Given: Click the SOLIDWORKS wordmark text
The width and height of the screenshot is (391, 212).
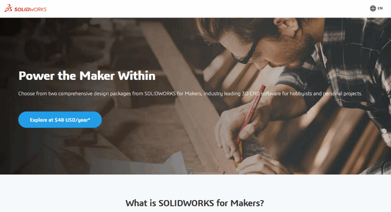Looking at the screenshot, I should [30, 10].
